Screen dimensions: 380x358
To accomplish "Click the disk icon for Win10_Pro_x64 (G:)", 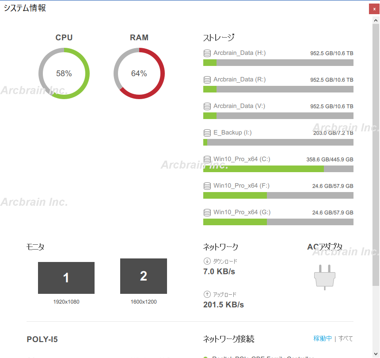I will pyautogui.click(x=207, y=212).
